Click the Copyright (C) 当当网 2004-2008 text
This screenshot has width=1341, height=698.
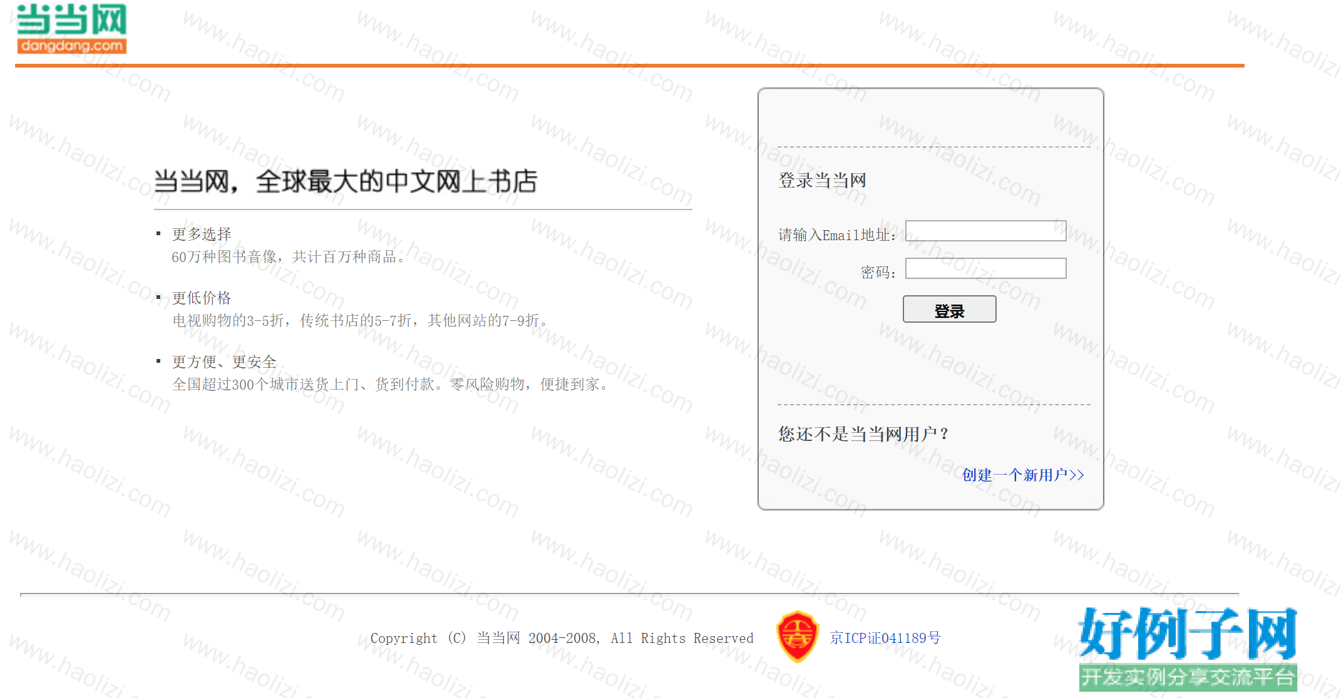(x=562, y=638)
